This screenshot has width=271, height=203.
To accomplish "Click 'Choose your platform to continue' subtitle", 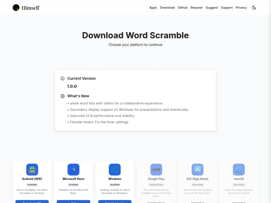I will (135, 45).
